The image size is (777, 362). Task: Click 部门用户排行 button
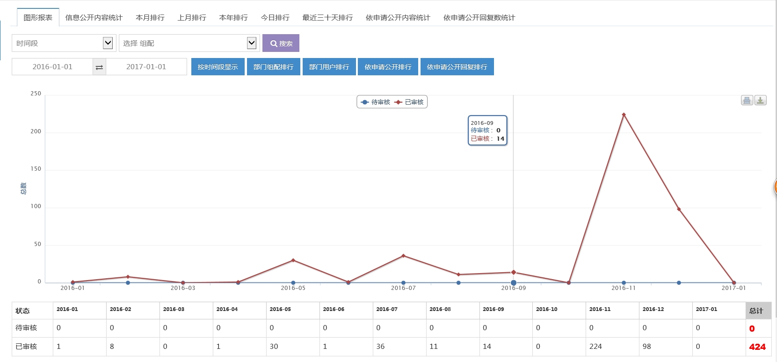tap(329, 66)
